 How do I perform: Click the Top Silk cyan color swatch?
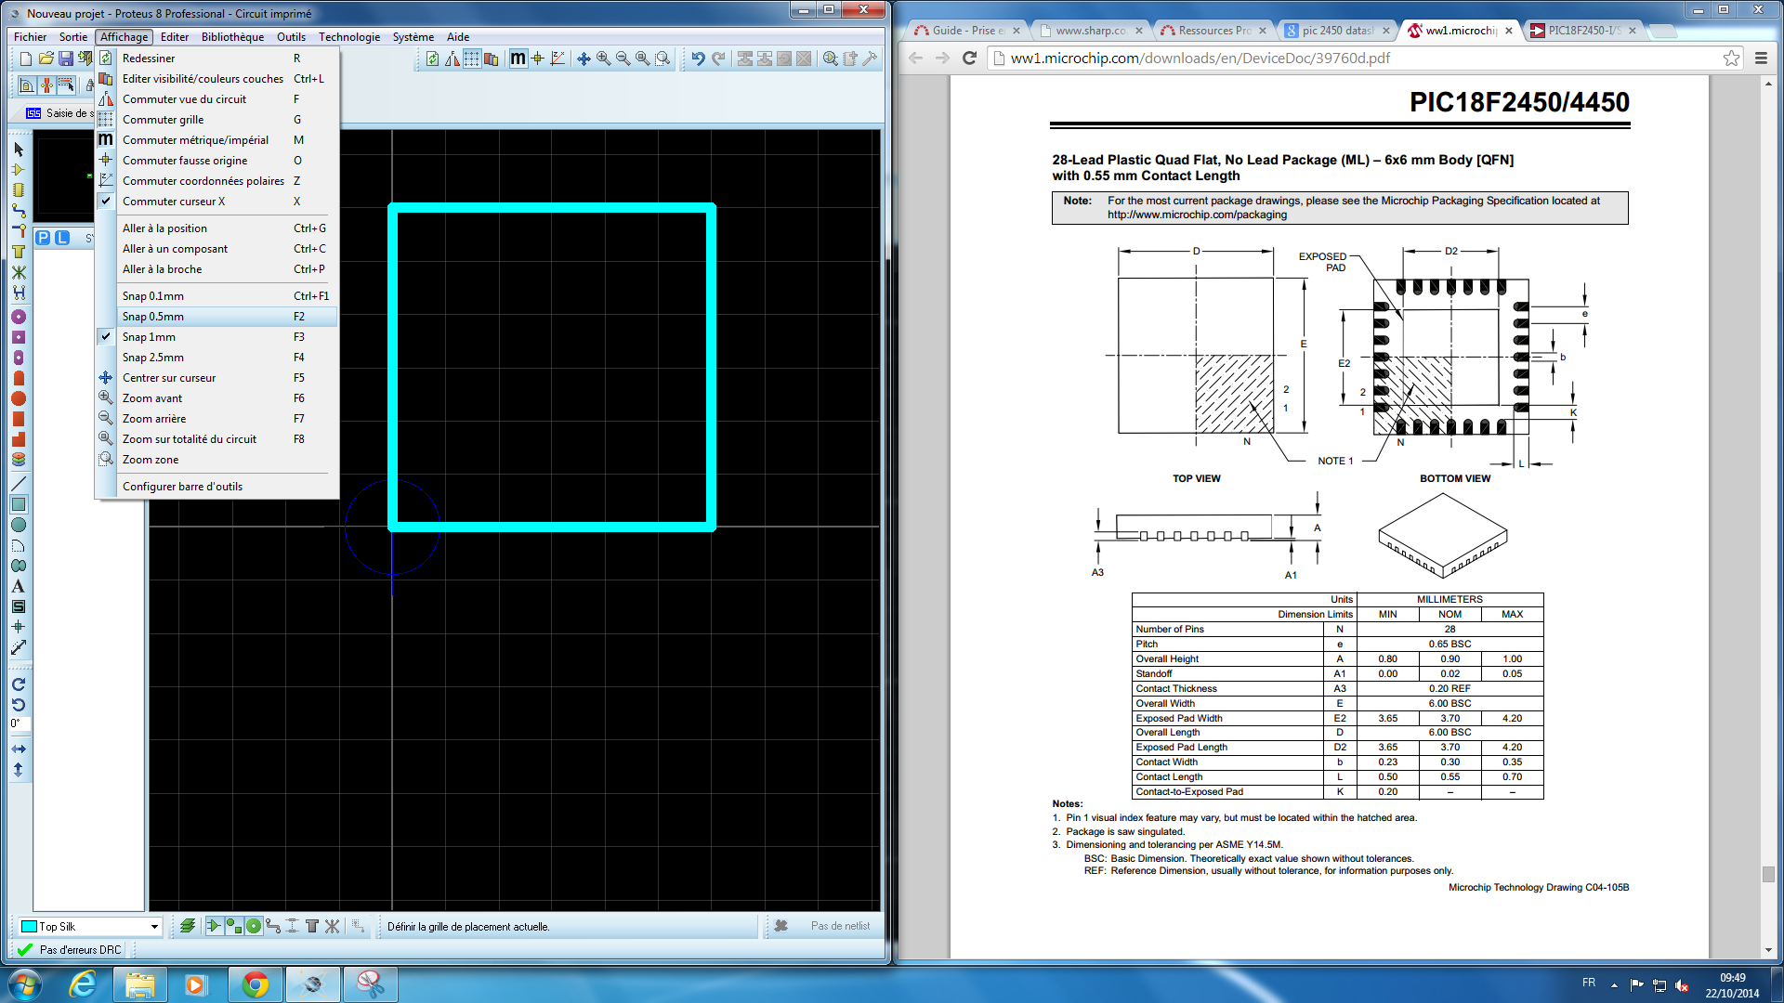tap(28, 927)
